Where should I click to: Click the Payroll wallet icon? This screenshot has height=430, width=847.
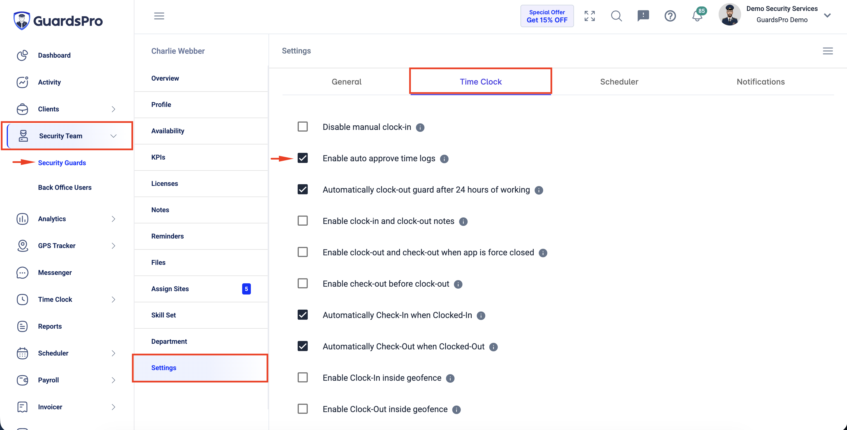click(x=22, y=380)
